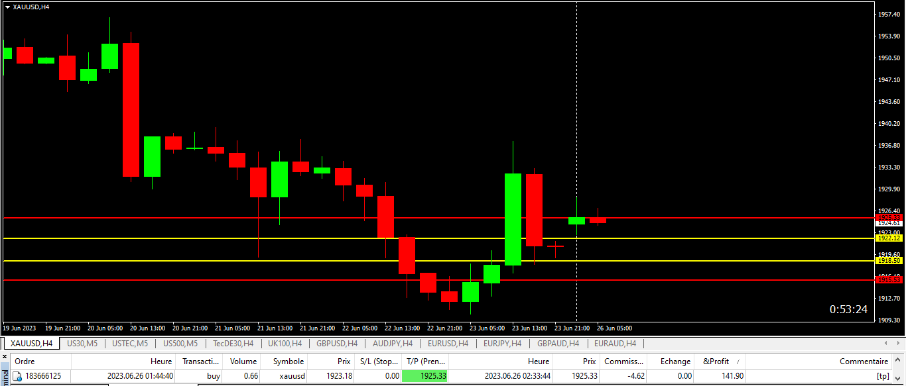Click the order document icon beside 183666125
Image resolution: width=906 pixels, height=386 pixels.
pyautogui.click(x=18, y=377)
